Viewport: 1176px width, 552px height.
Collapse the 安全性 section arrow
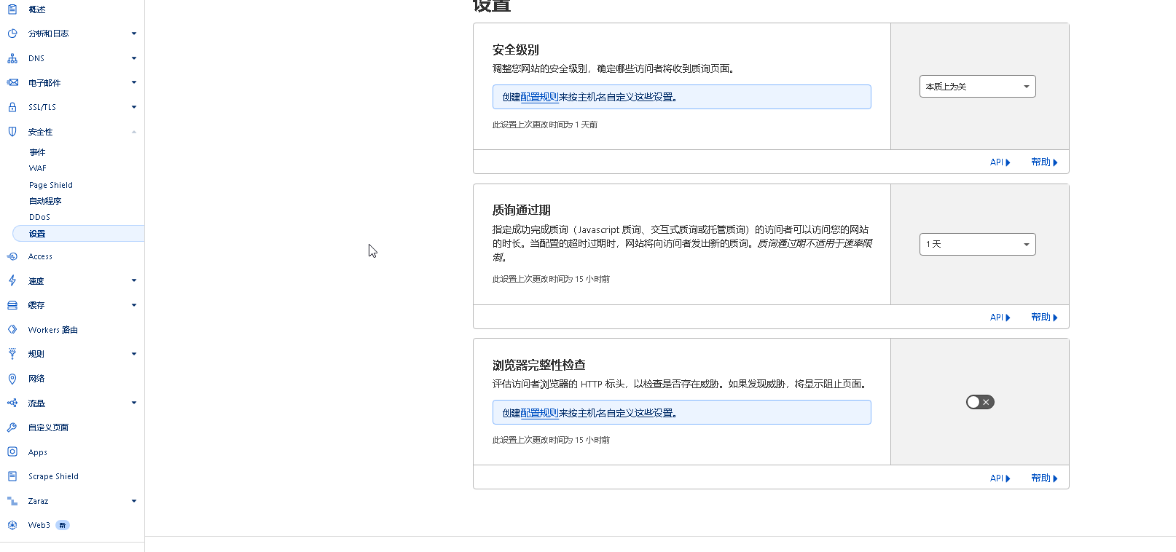click(134, 132)
